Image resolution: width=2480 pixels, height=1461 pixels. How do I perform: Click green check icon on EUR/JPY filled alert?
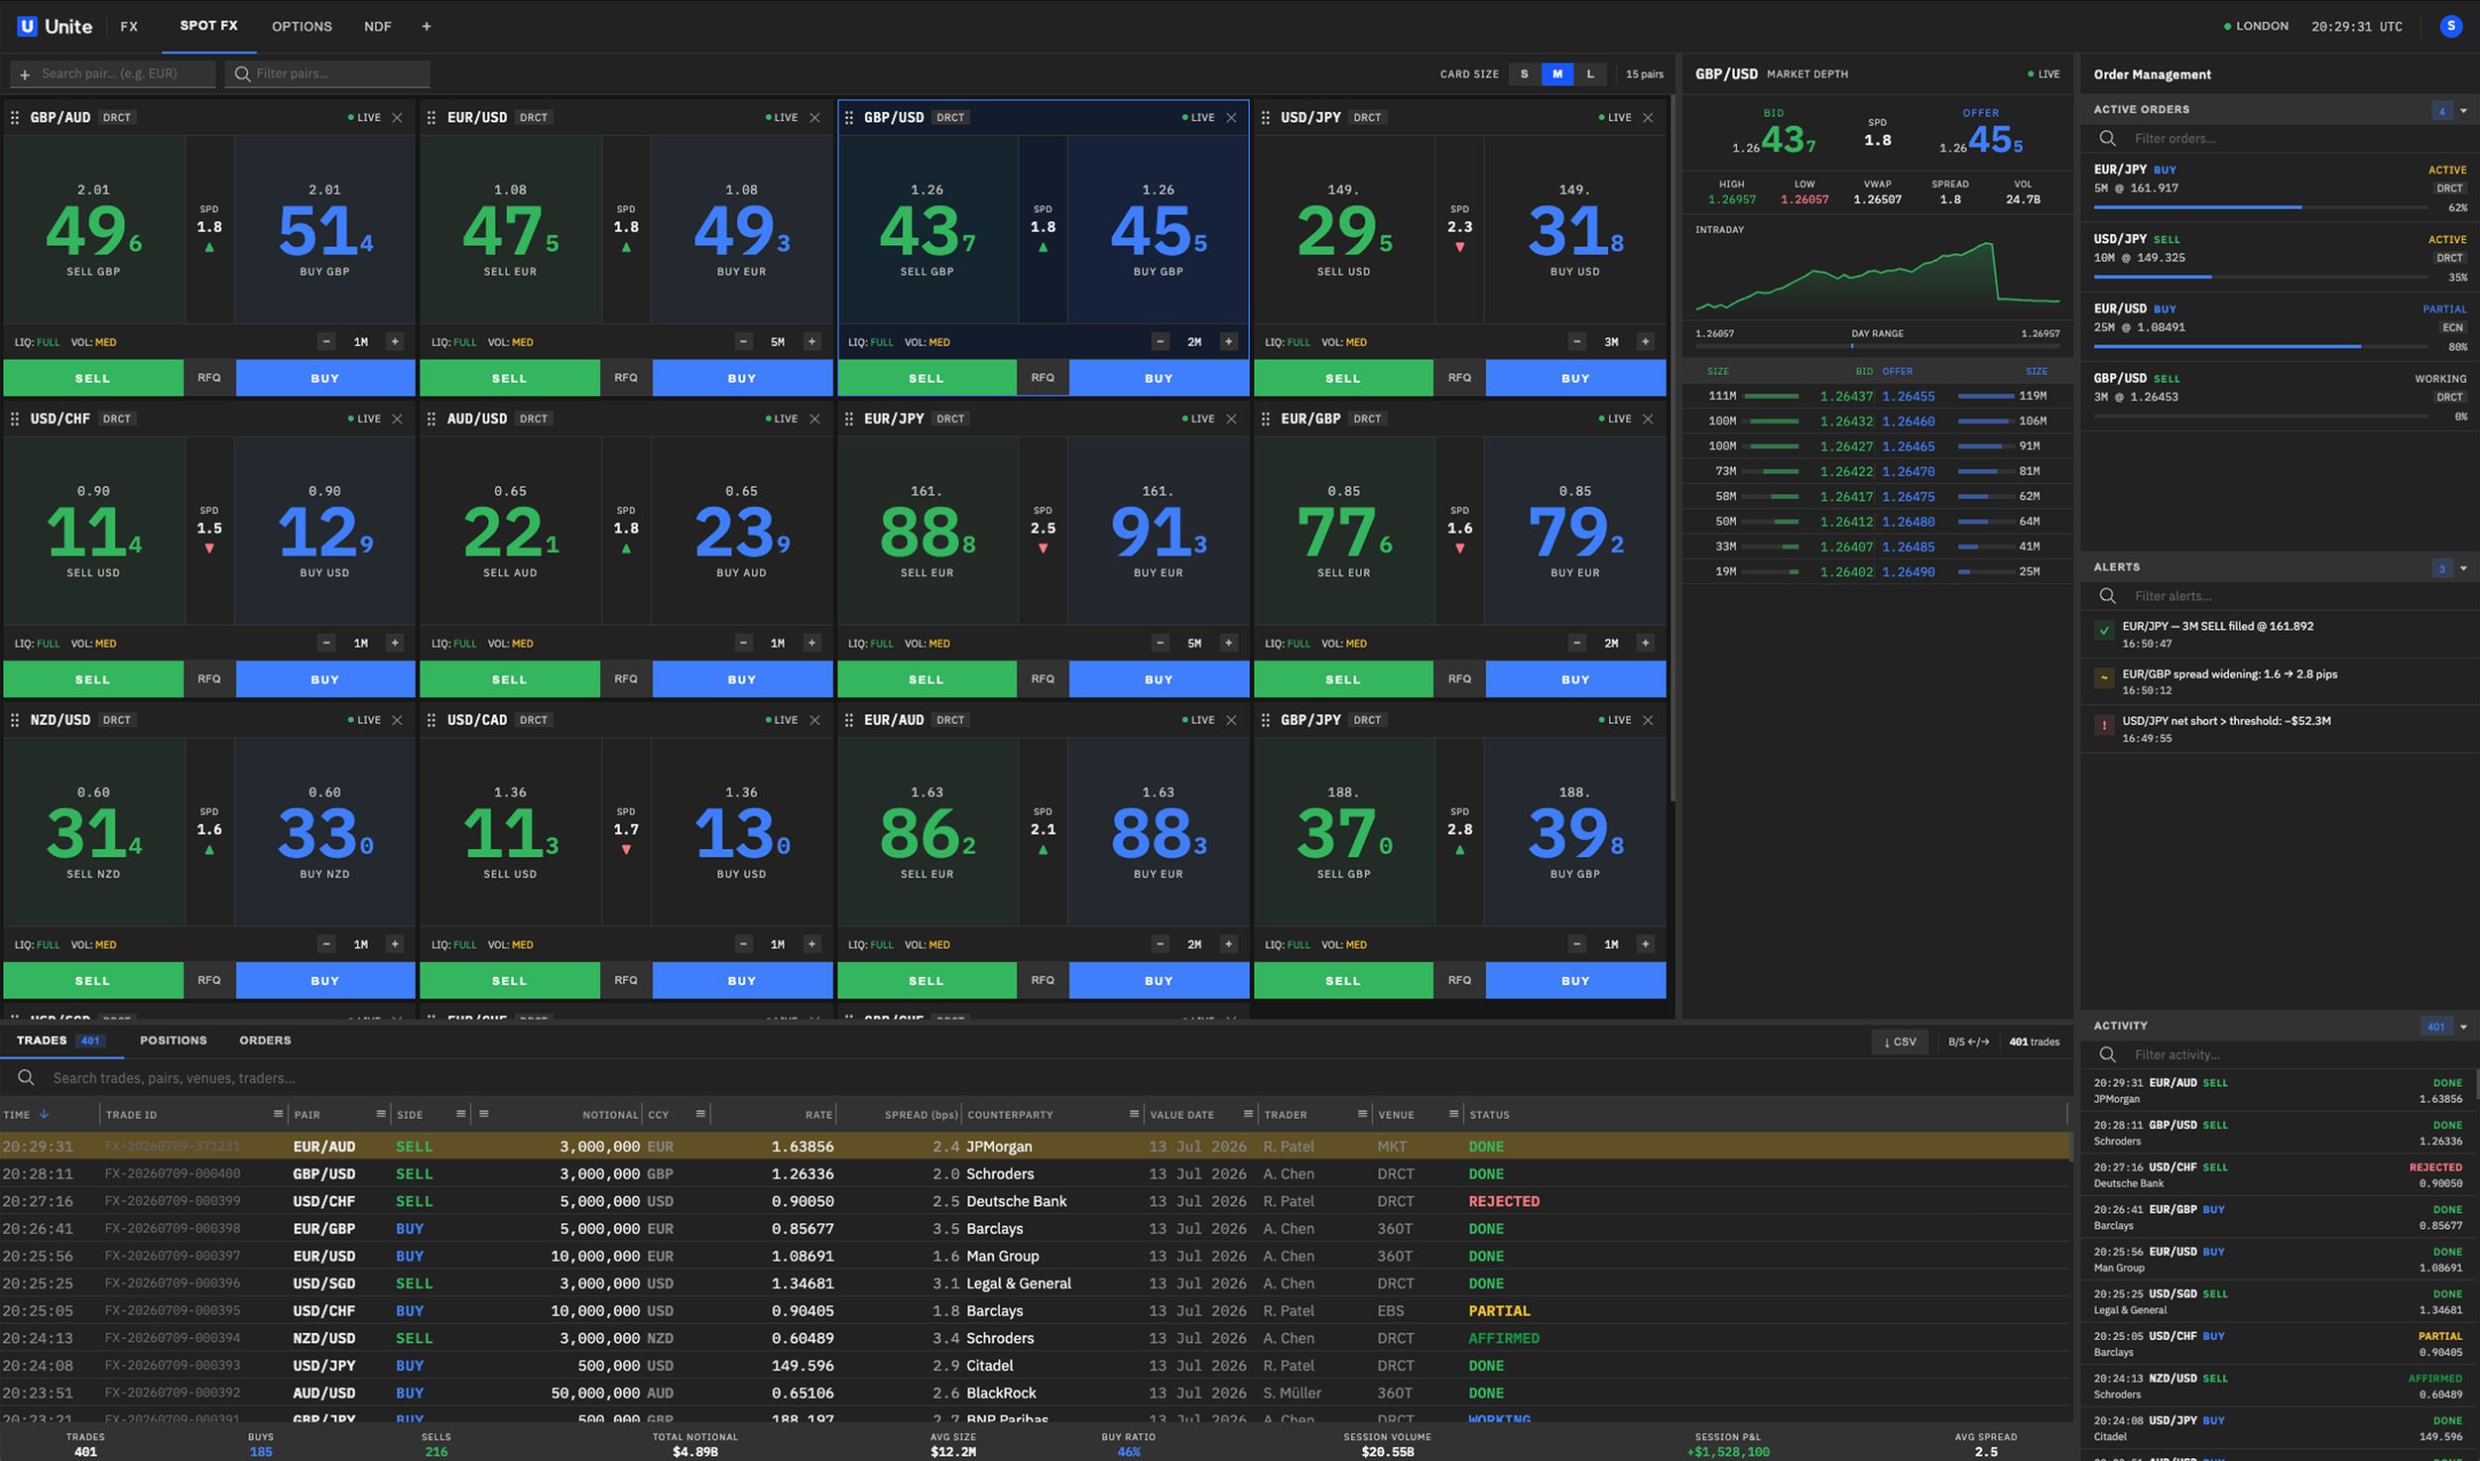[x=2104, y=631]
